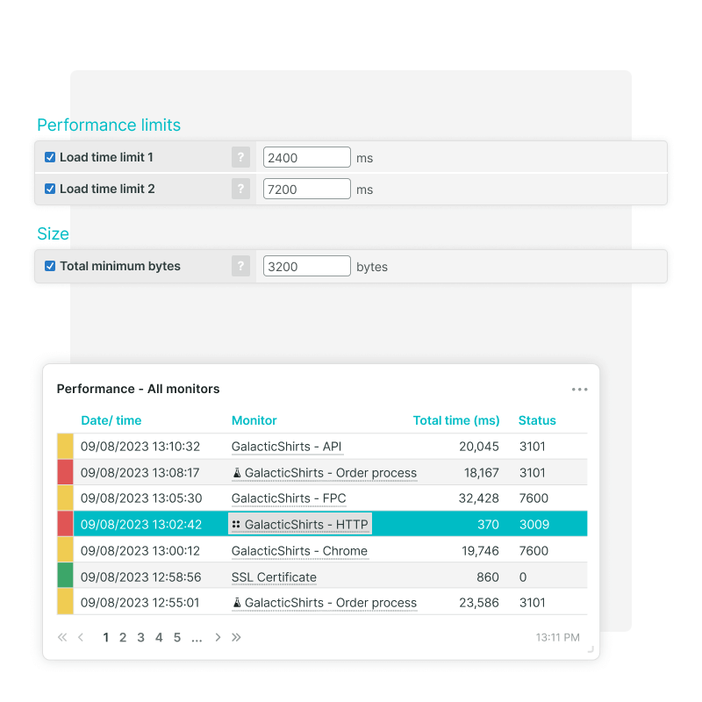702x702 pixels.
Task: Open GalacticShirts - API monitor link
Action: [x=287, y=447]
